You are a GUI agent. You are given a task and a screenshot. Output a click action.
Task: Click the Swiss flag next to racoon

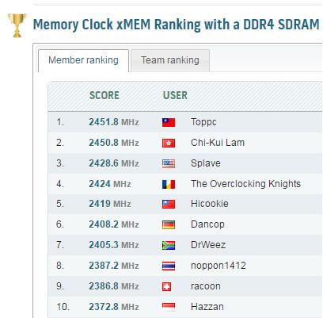coord(167,286)
